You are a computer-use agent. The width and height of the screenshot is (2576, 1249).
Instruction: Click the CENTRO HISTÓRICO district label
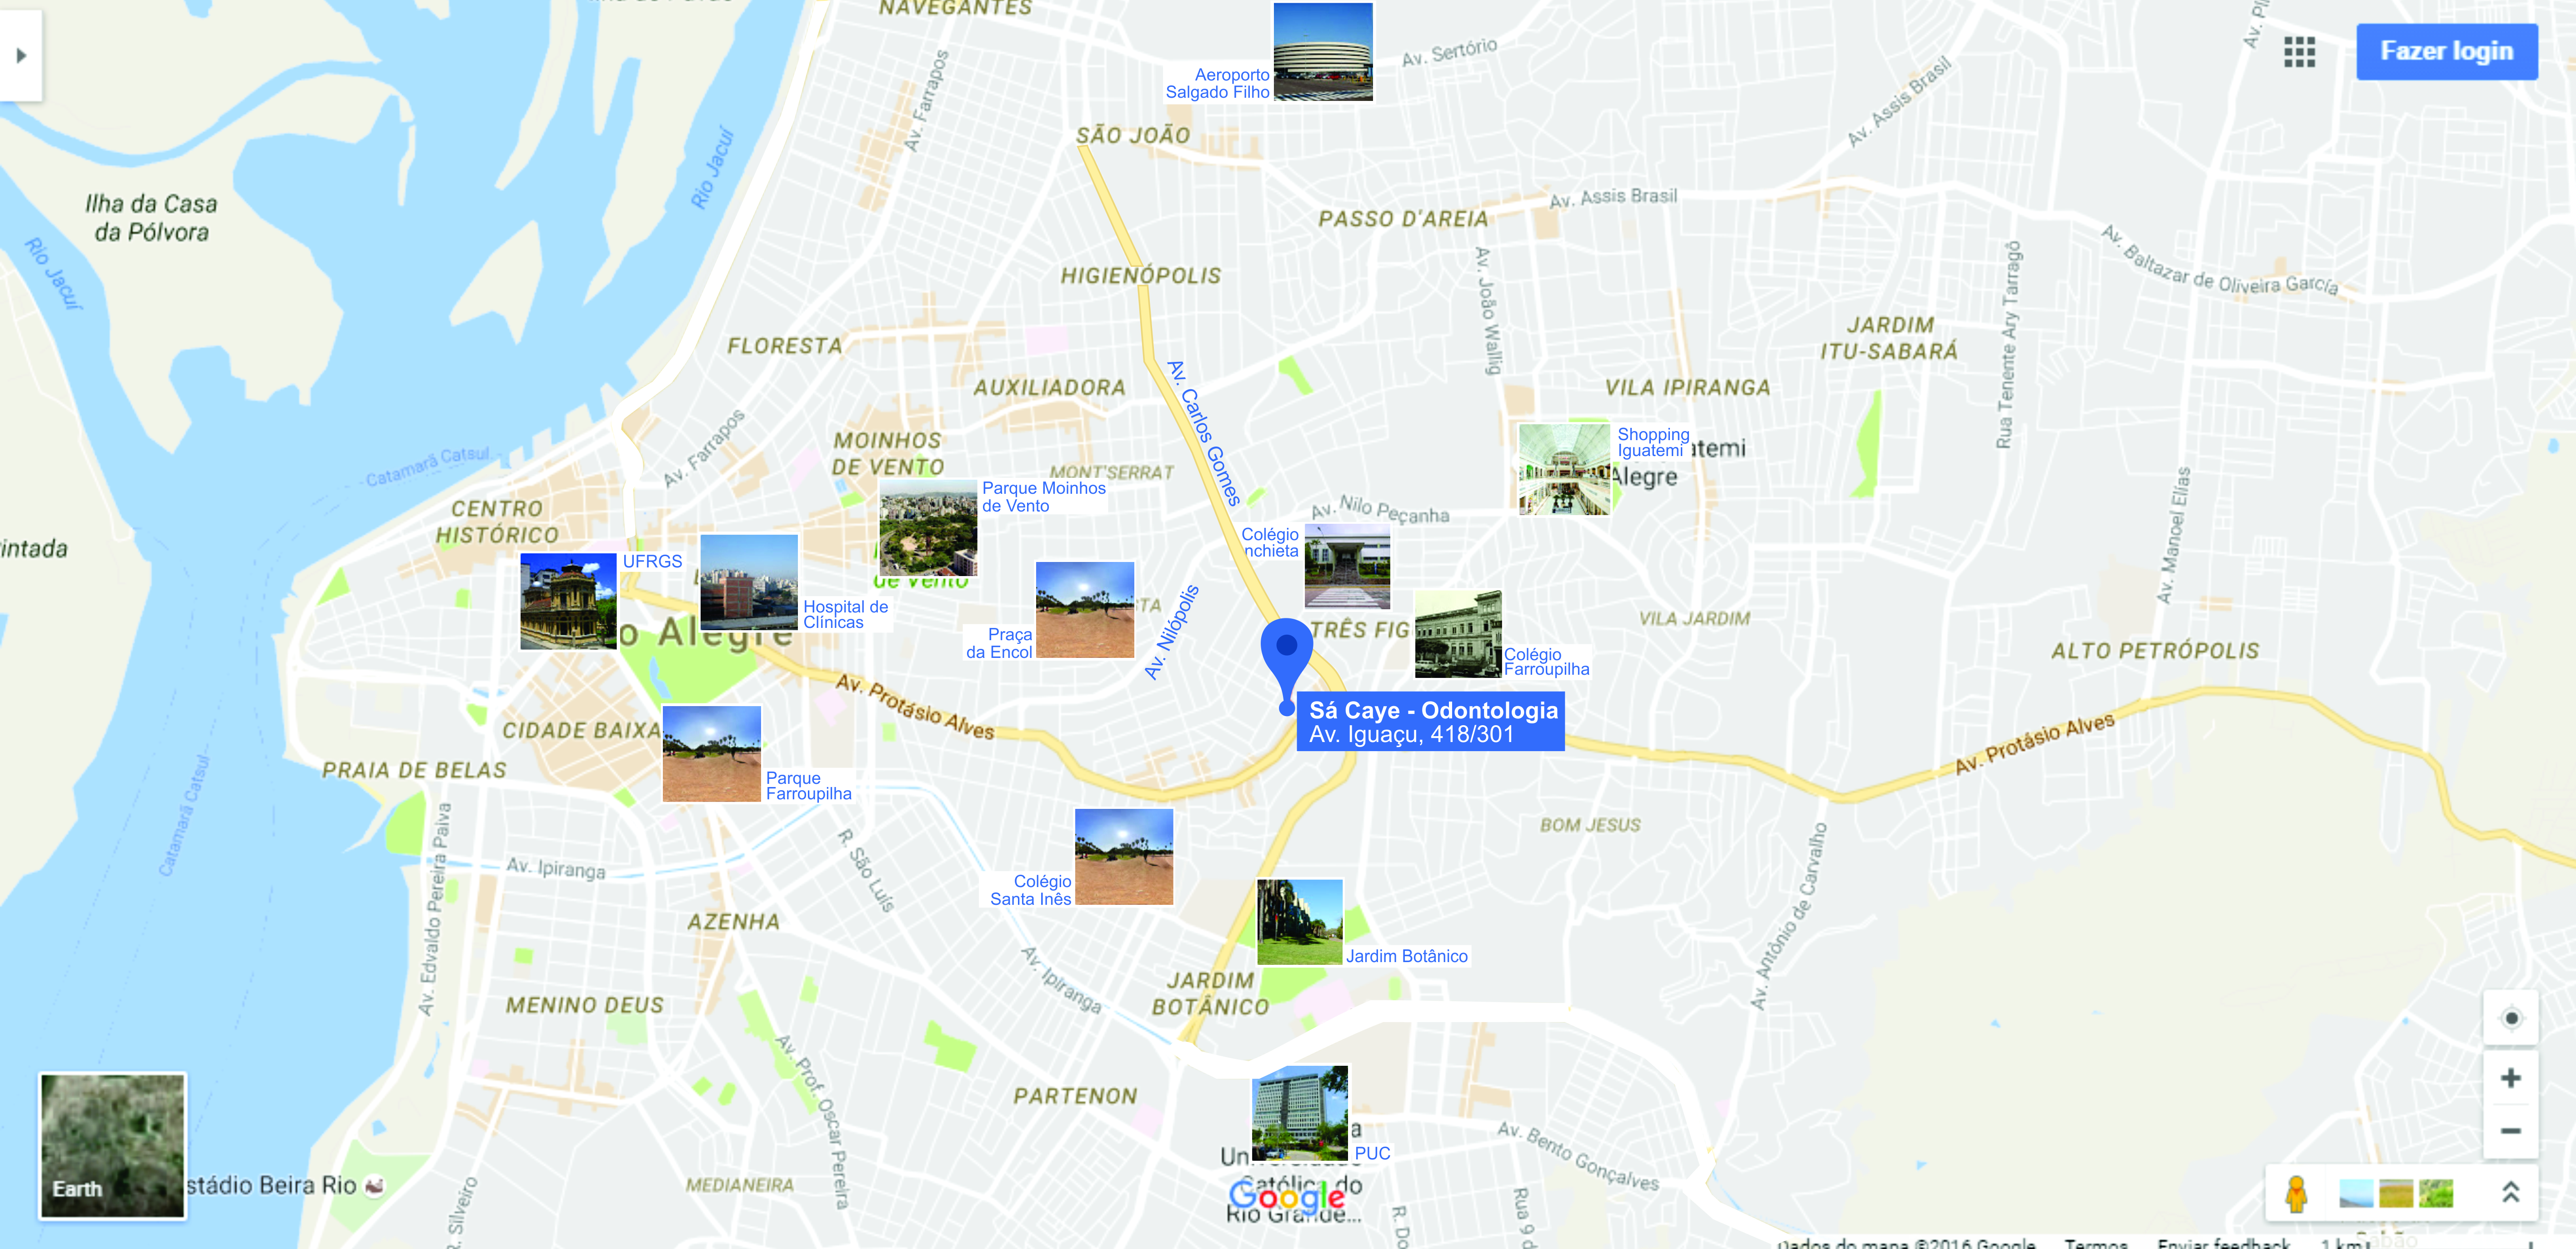click(x=497, y=522)
